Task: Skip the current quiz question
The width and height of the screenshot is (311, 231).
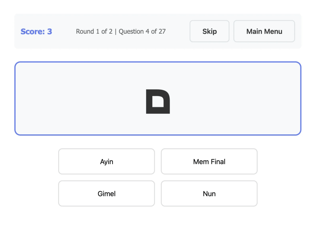Action: click(x=209, y=31)
